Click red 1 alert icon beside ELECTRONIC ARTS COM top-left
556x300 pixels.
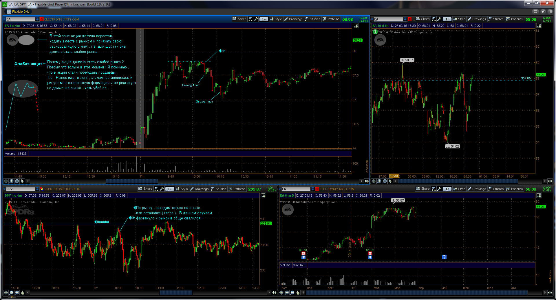tap(42, 19)
